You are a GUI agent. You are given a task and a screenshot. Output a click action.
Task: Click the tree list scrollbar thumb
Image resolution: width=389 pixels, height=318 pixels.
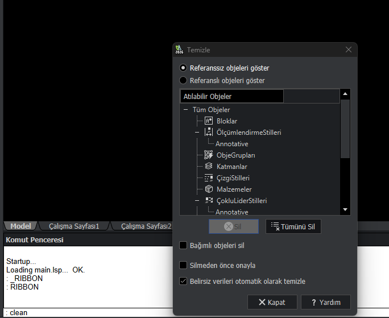pos(345,129)
